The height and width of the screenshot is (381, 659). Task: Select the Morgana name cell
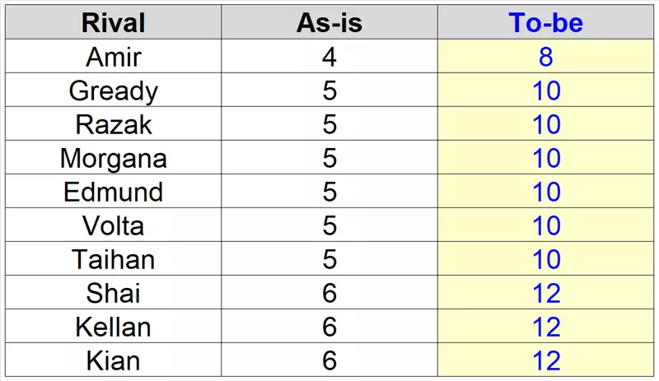pyautogui.click(x=113, y=158)
